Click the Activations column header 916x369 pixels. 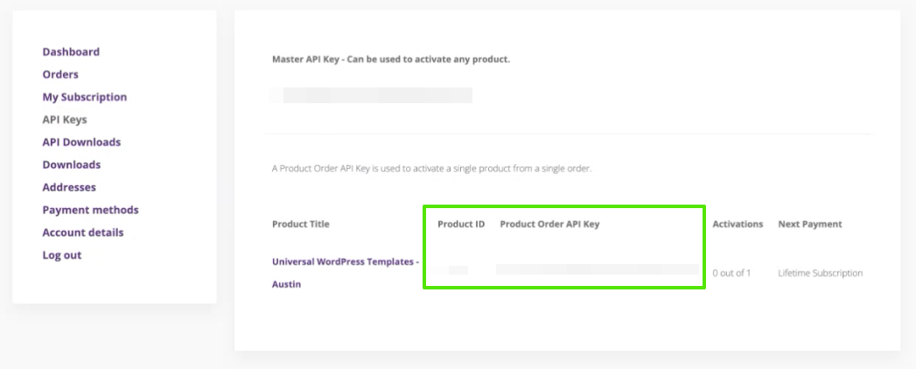tap(738, 224)
